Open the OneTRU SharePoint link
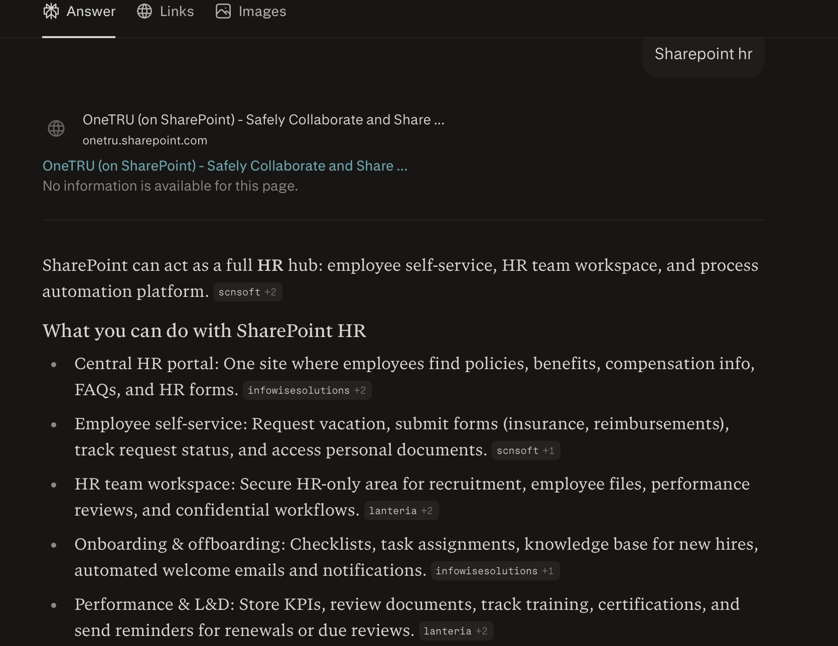Viewport: 838px width, 646px height. click(224, 166)
